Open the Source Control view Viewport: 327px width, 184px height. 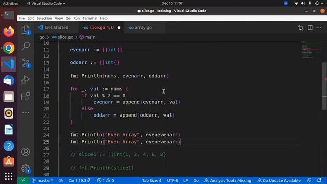tap(26, 63)
